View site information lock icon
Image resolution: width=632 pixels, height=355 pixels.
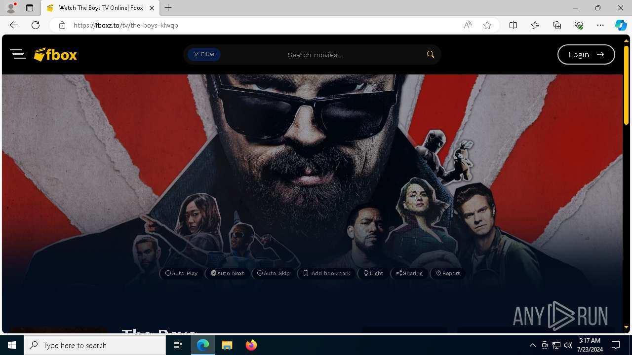coord(62,25)
